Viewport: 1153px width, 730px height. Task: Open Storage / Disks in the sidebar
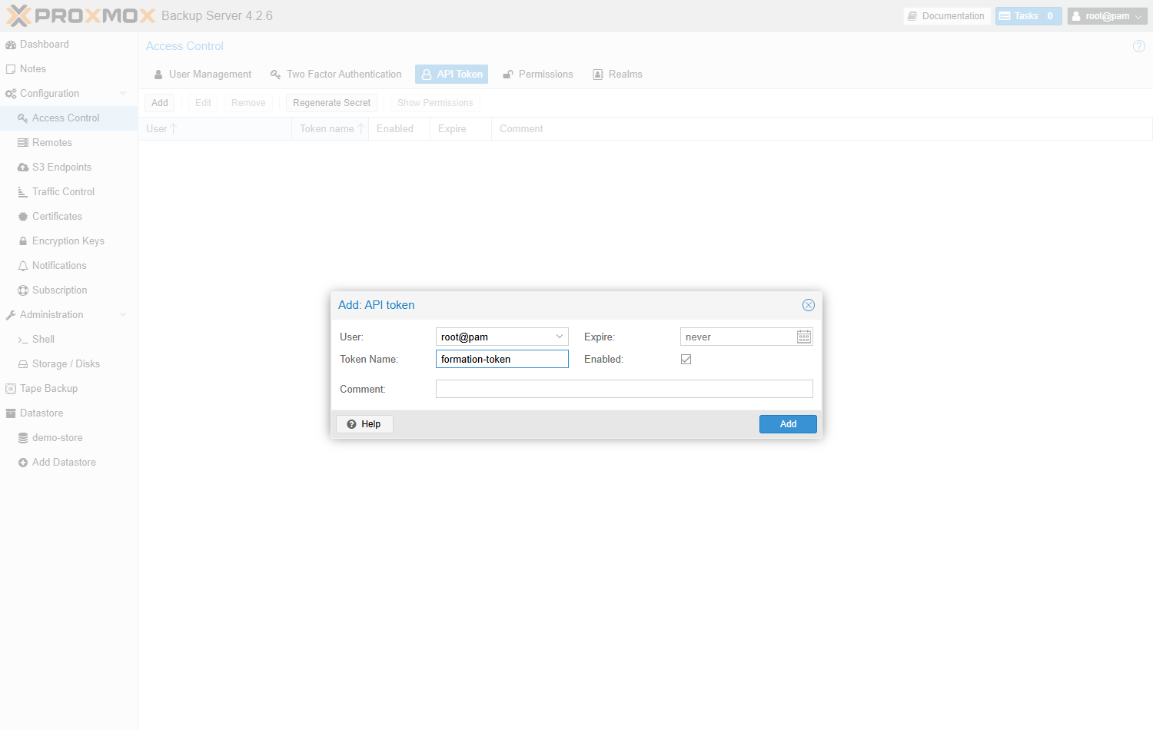(x=69, y=364)
